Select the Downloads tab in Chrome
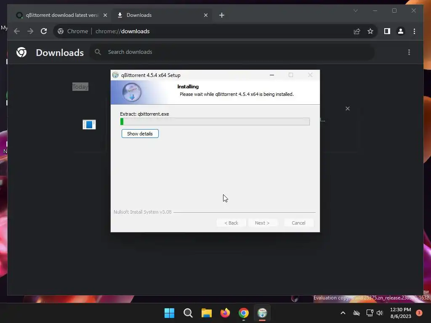 [x=162, y=15]
